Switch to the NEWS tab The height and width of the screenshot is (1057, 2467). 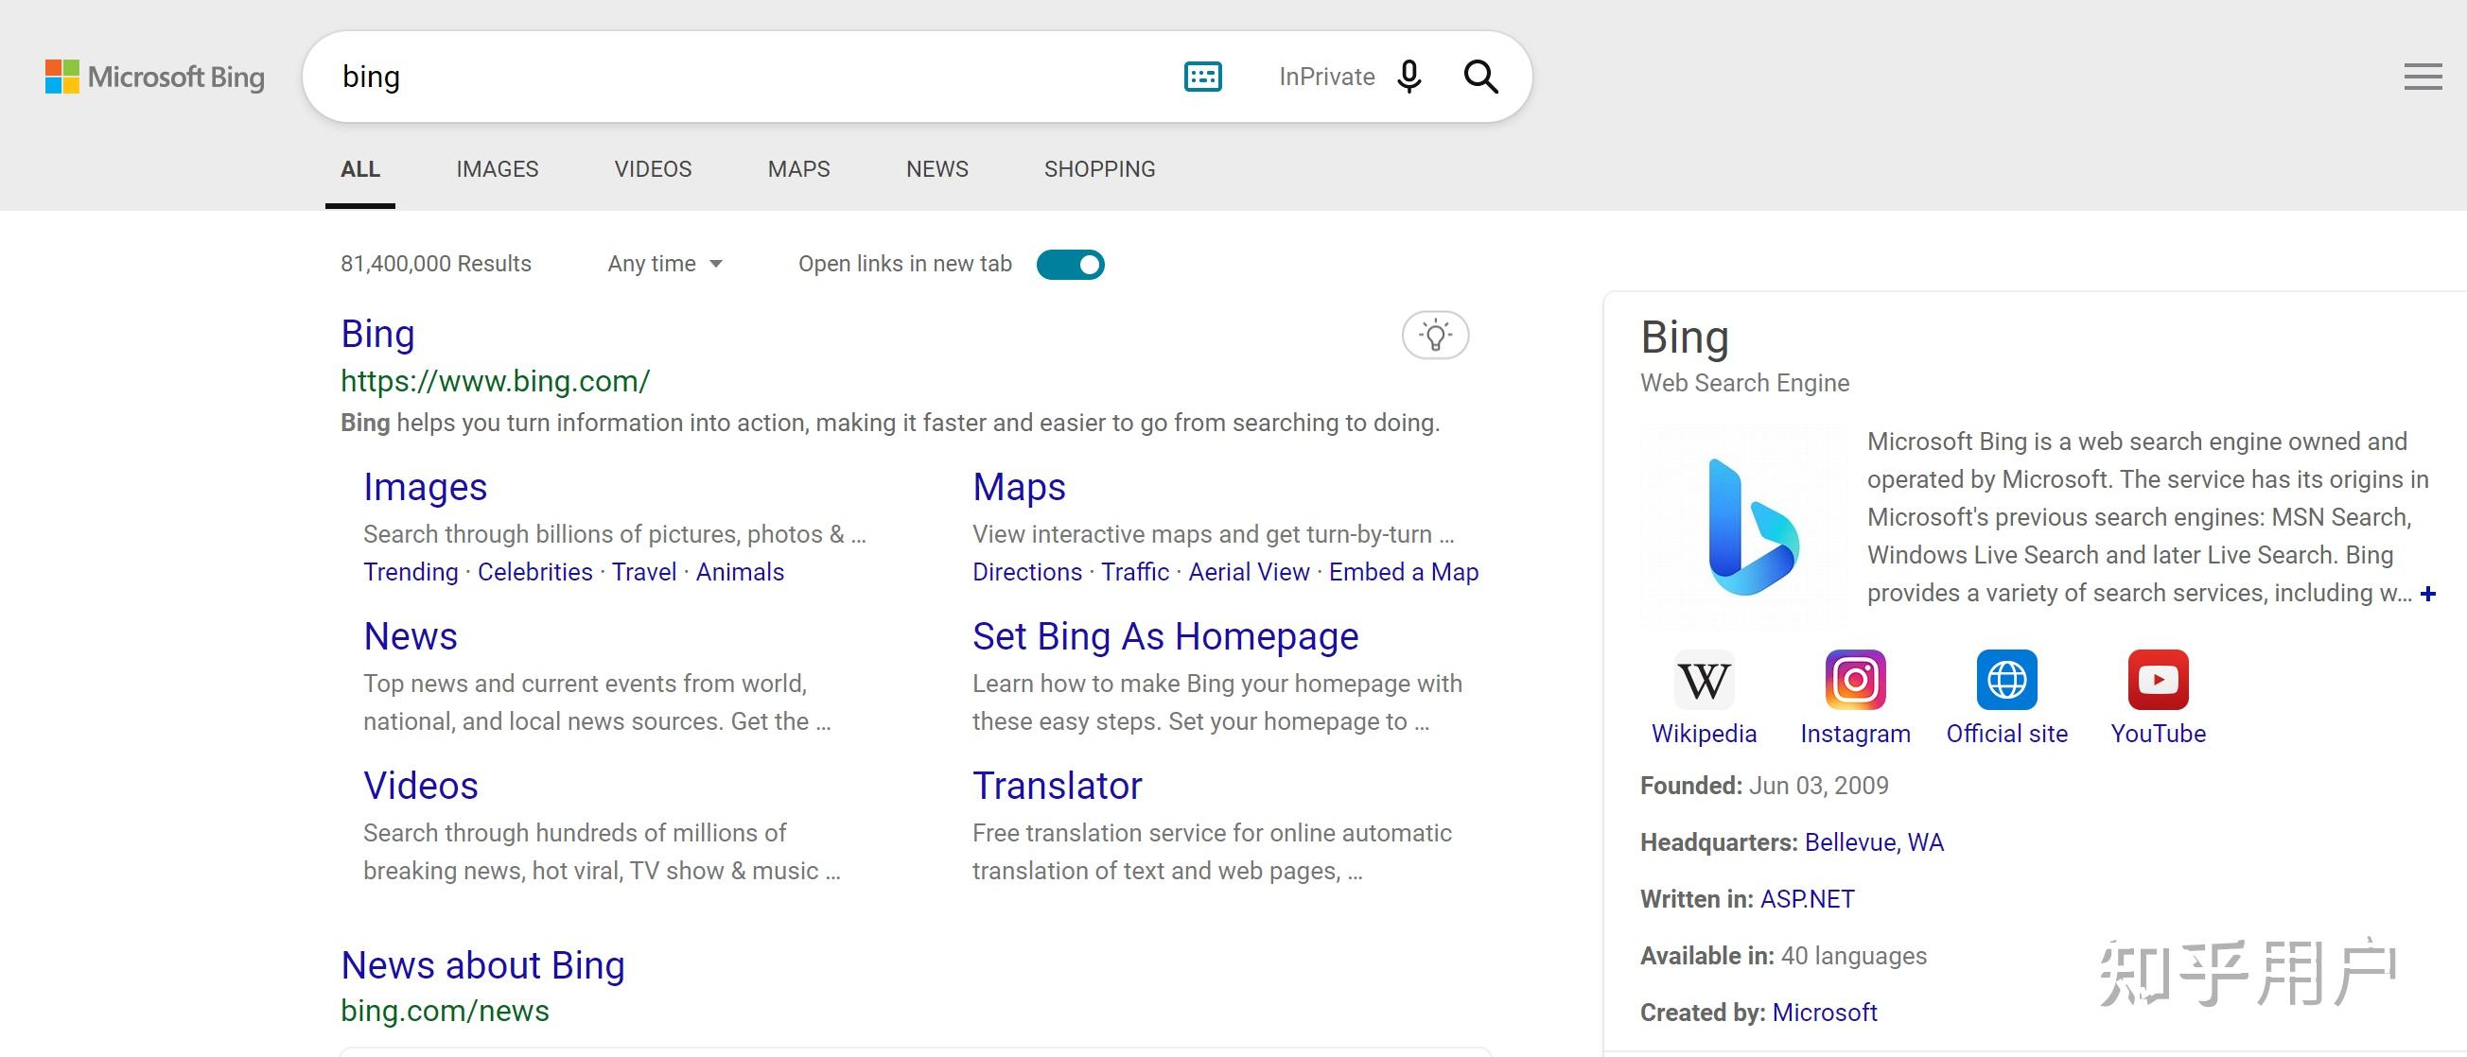pyautogui.click(x=936, y=169)
